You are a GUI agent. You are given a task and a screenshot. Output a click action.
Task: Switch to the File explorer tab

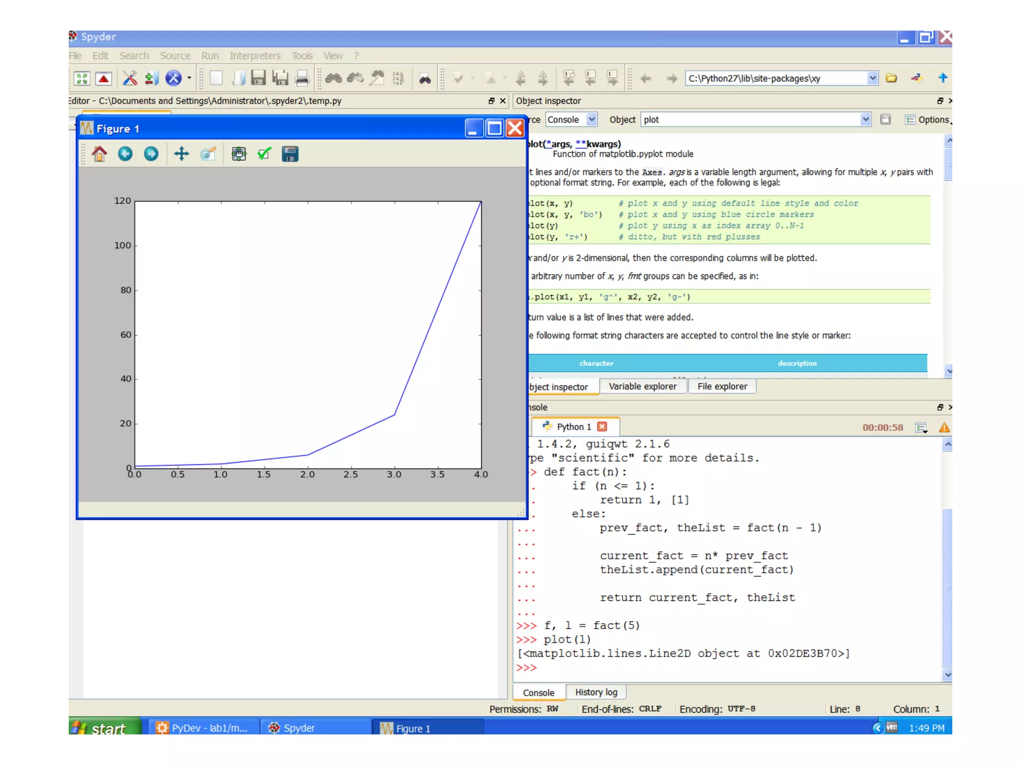(x=722, y=386)
